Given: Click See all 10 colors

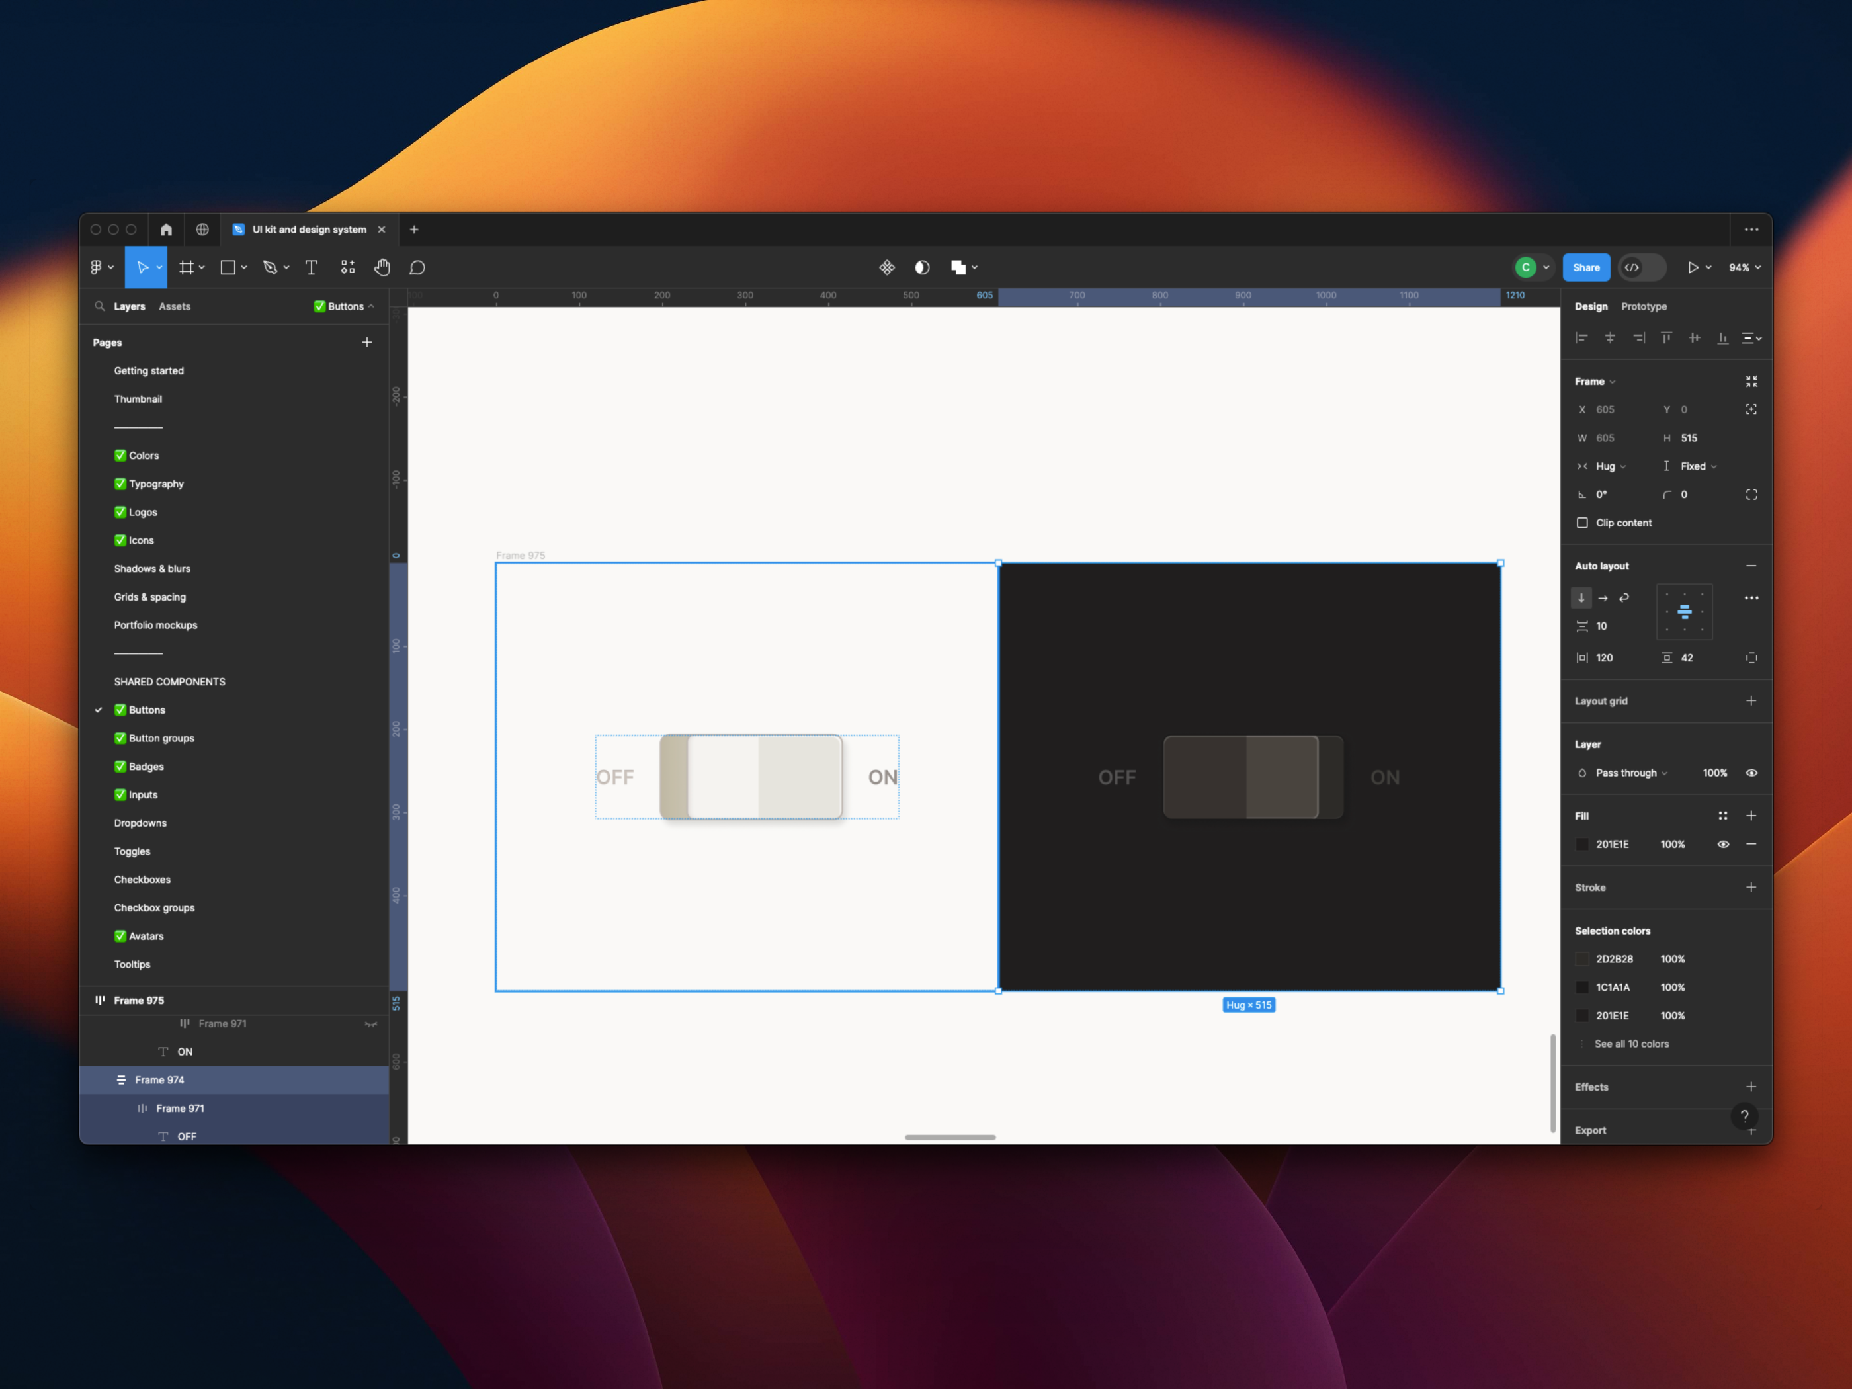Looking at the screenshot, I should click(x=1631, y=1044).
